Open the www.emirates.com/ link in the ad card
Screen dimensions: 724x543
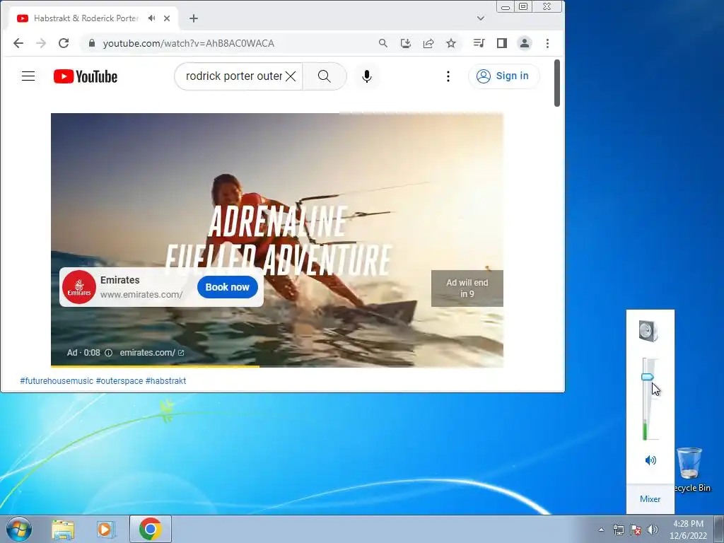coord(141,295)
